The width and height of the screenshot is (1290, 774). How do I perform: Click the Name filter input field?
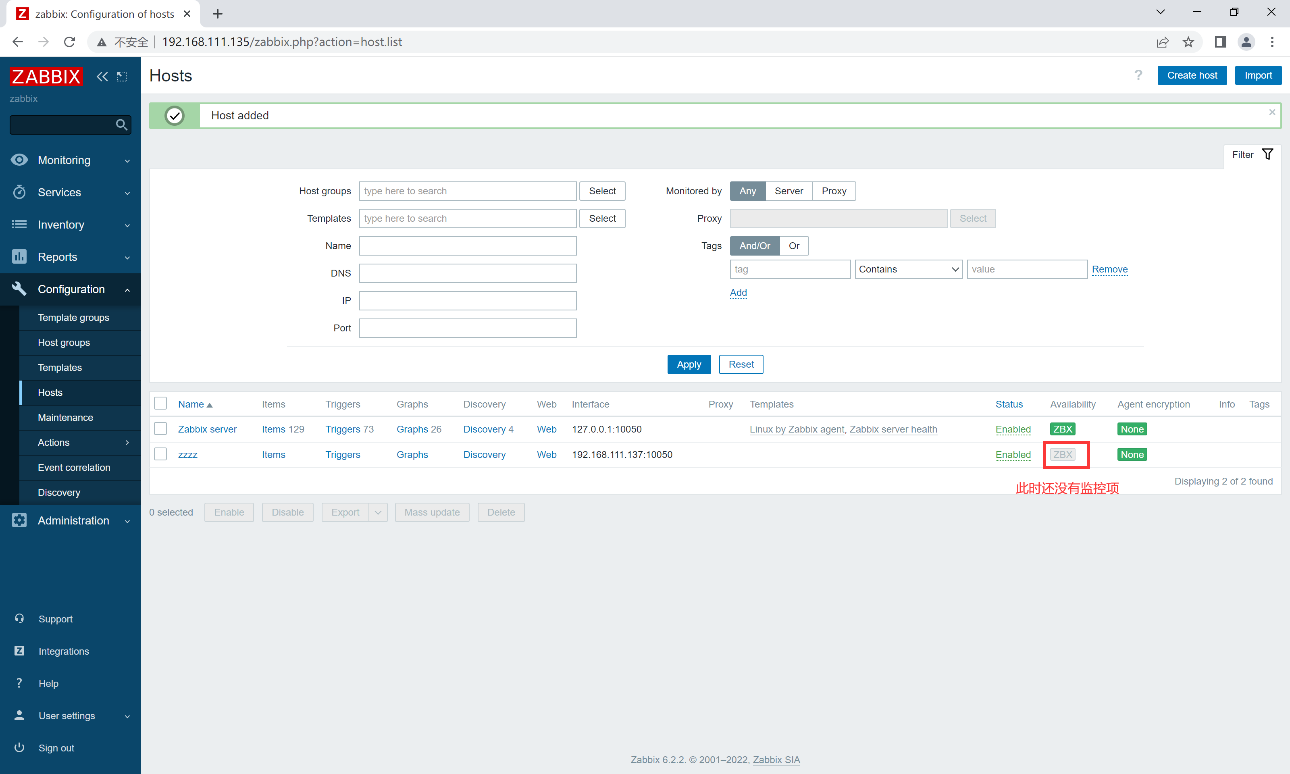click(468, 246)
